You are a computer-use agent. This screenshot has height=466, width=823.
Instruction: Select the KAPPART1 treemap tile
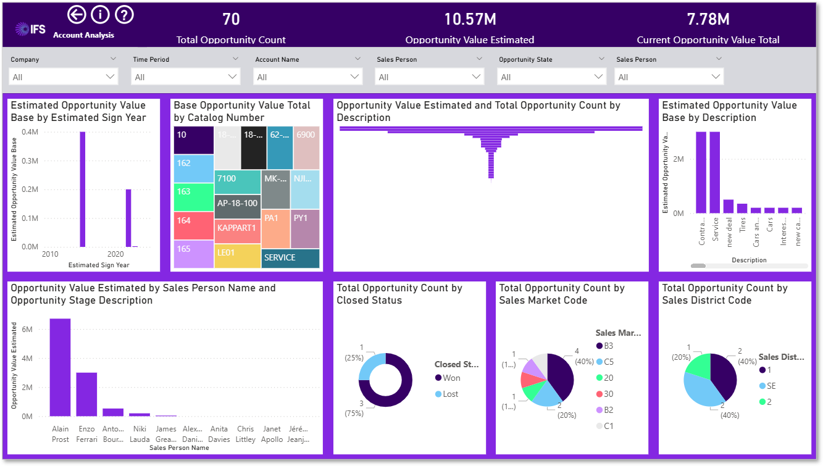coord(238,231)
